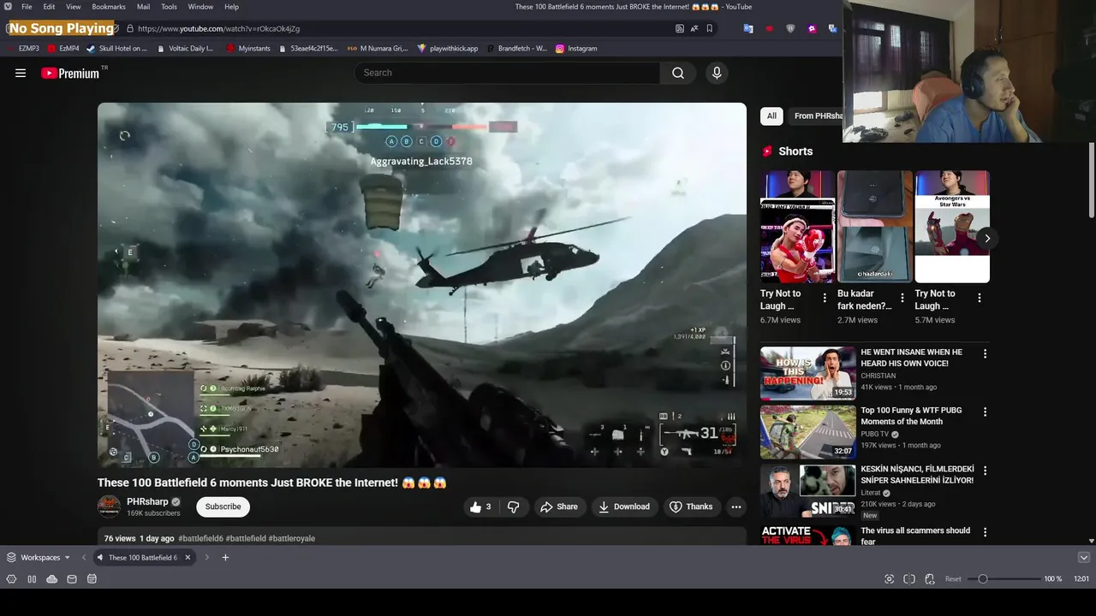Open options for first Try Not to Laugh short
1096x616 pixels.
[825, 298]
